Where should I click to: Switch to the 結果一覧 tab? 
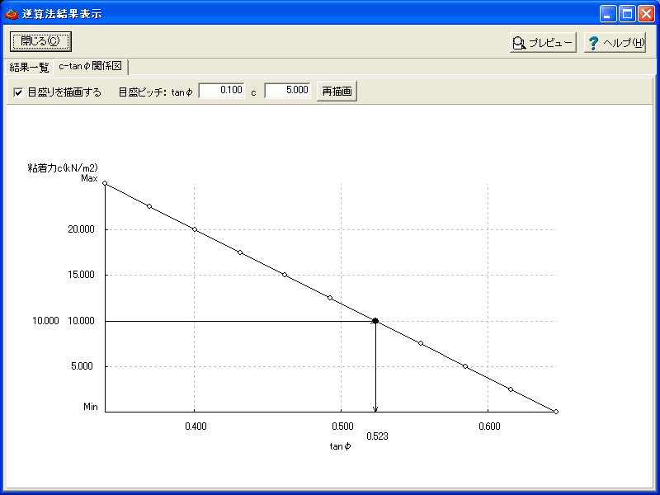(x=29, y=68)
